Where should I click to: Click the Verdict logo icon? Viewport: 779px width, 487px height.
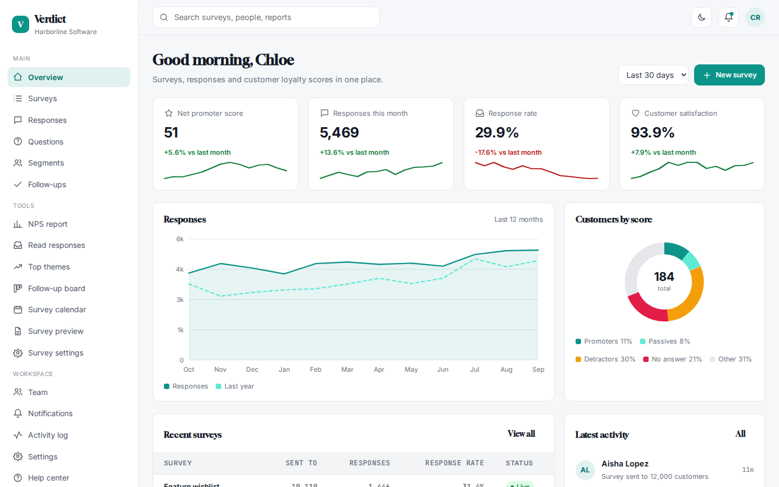(x=21, y=24)
